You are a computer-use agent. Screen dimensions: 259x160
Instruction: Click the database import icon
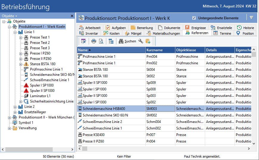pos(148,41)
